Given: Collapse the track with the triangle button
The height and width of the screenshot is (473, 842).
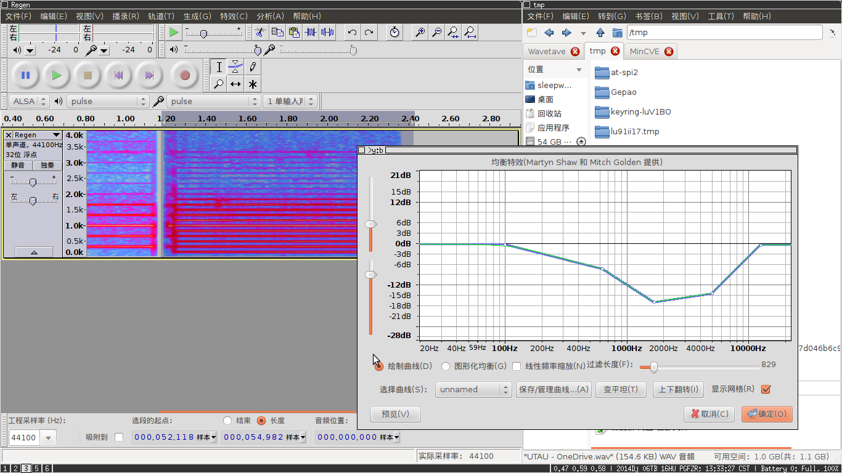Looking at the screenshot, I should pyautogui.click(x=33, y=252).
